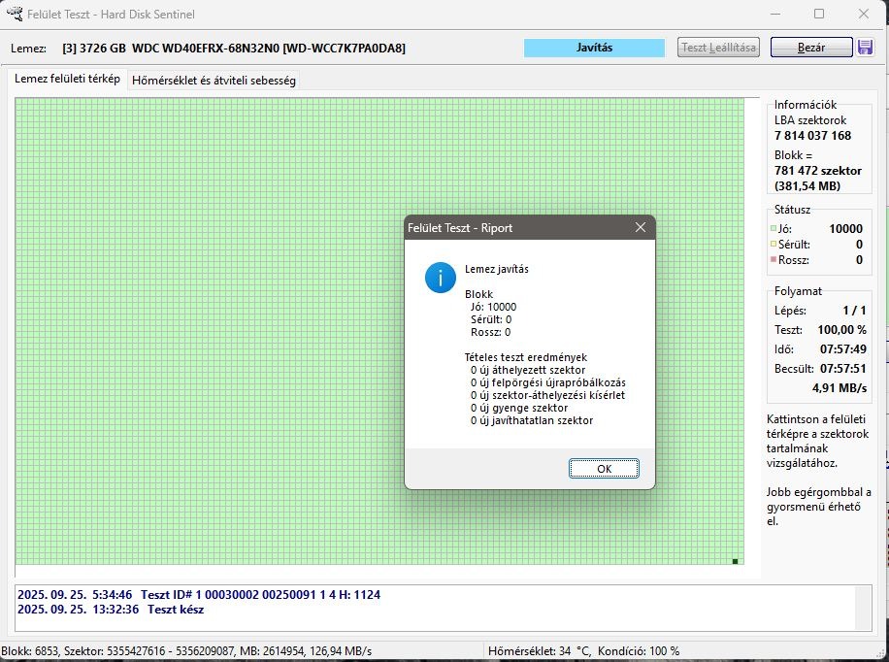Screen dimensions: 889x662
Task: Click the Hard Disk Sentinel app icon in title bar
Action: point(15,13)
